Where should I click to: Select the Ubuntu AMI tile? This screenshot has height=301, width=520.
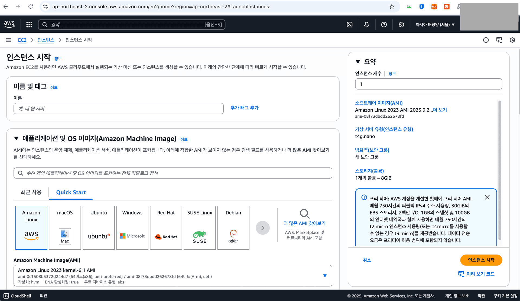tap(98, 227)
